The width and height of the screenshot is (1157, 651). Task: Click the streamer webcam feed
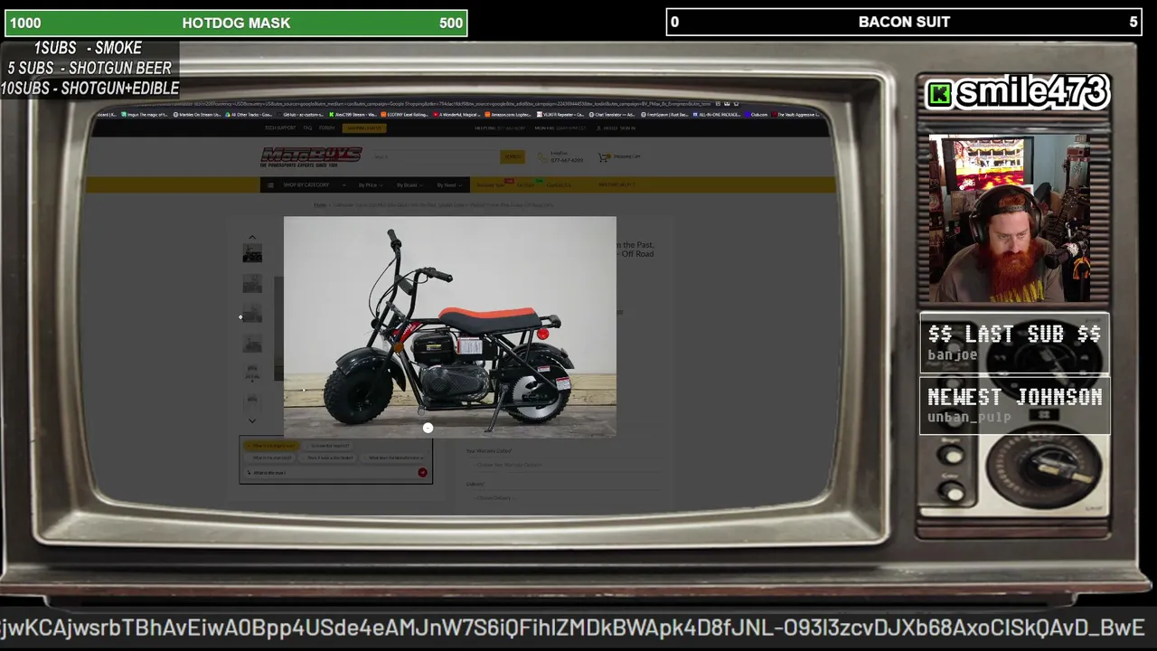1010,219
